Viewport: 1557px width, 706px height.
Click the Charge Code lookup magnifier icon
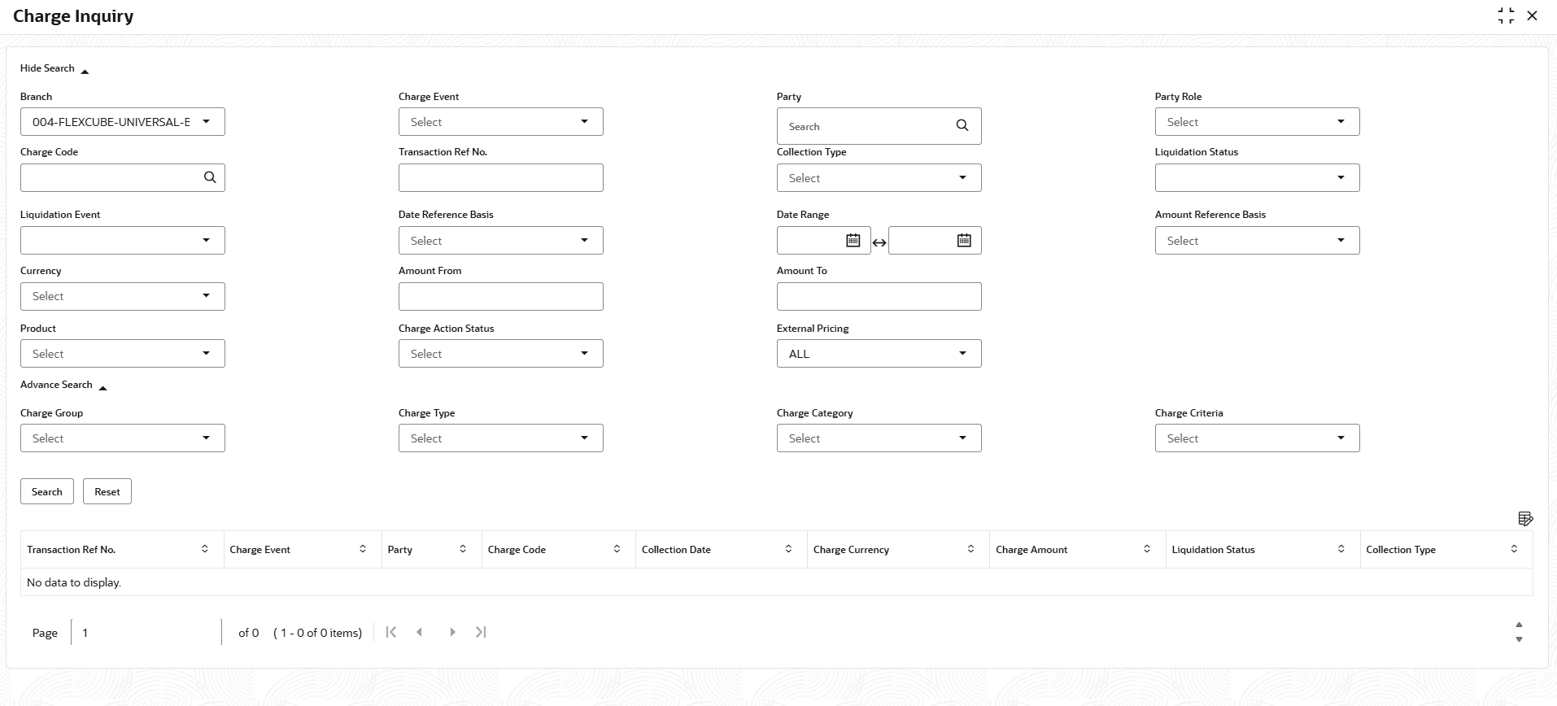pyautogui.click(x=210, y=177)
